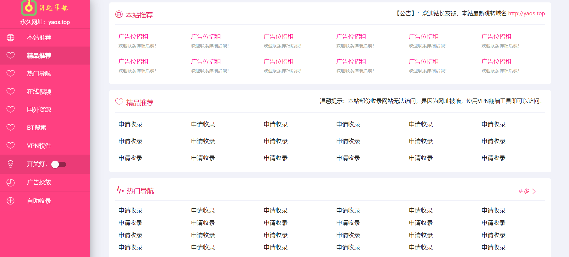The height and width of the screenshot is (257, 569).
Task: Click the last 广告位招租 in second ad row
Action: (496, 62)
